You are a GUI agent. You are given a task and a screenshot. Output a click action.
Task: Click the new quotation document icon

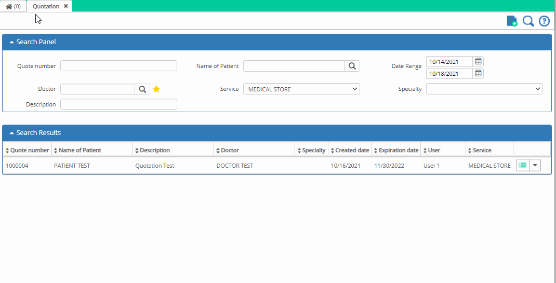pos(512,21)
